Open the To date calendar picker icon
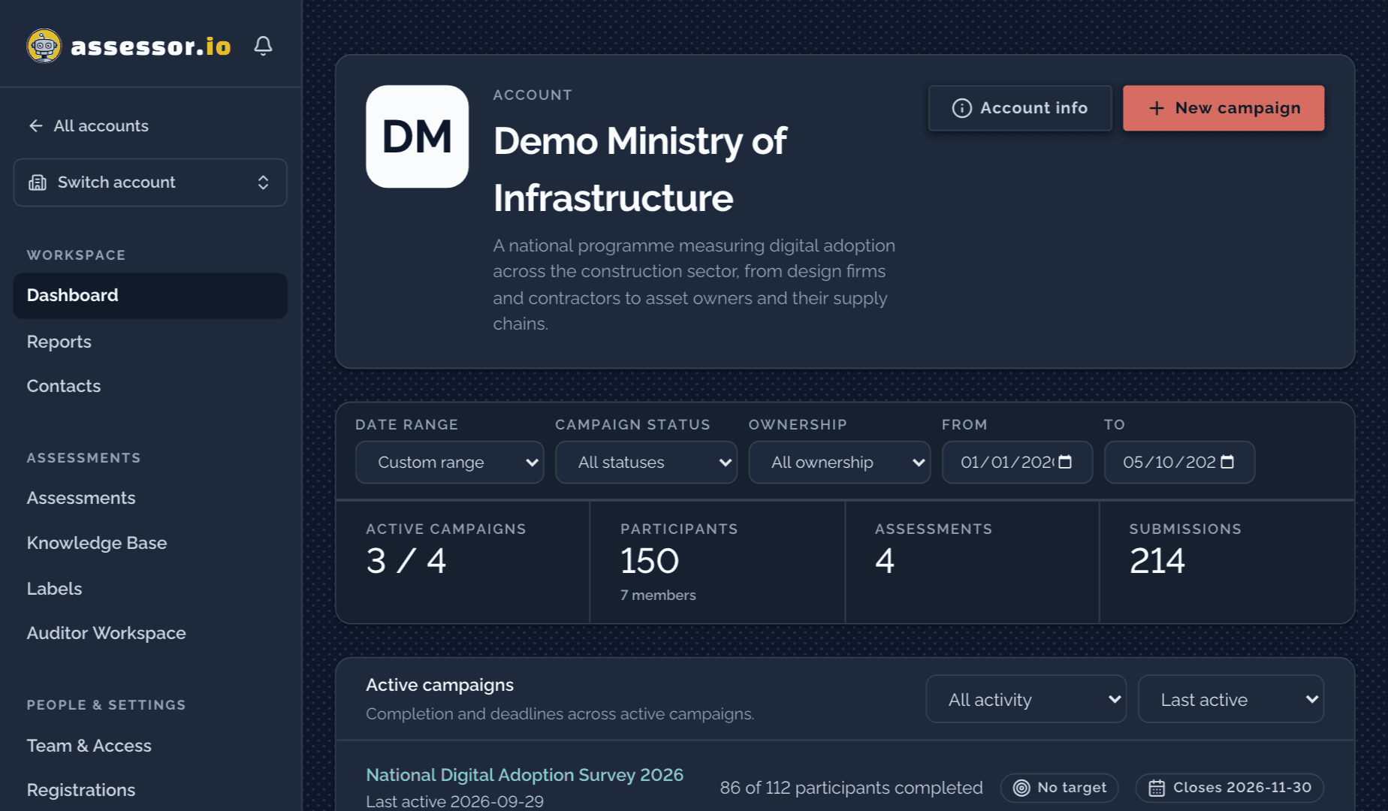 coord(1227,462)
